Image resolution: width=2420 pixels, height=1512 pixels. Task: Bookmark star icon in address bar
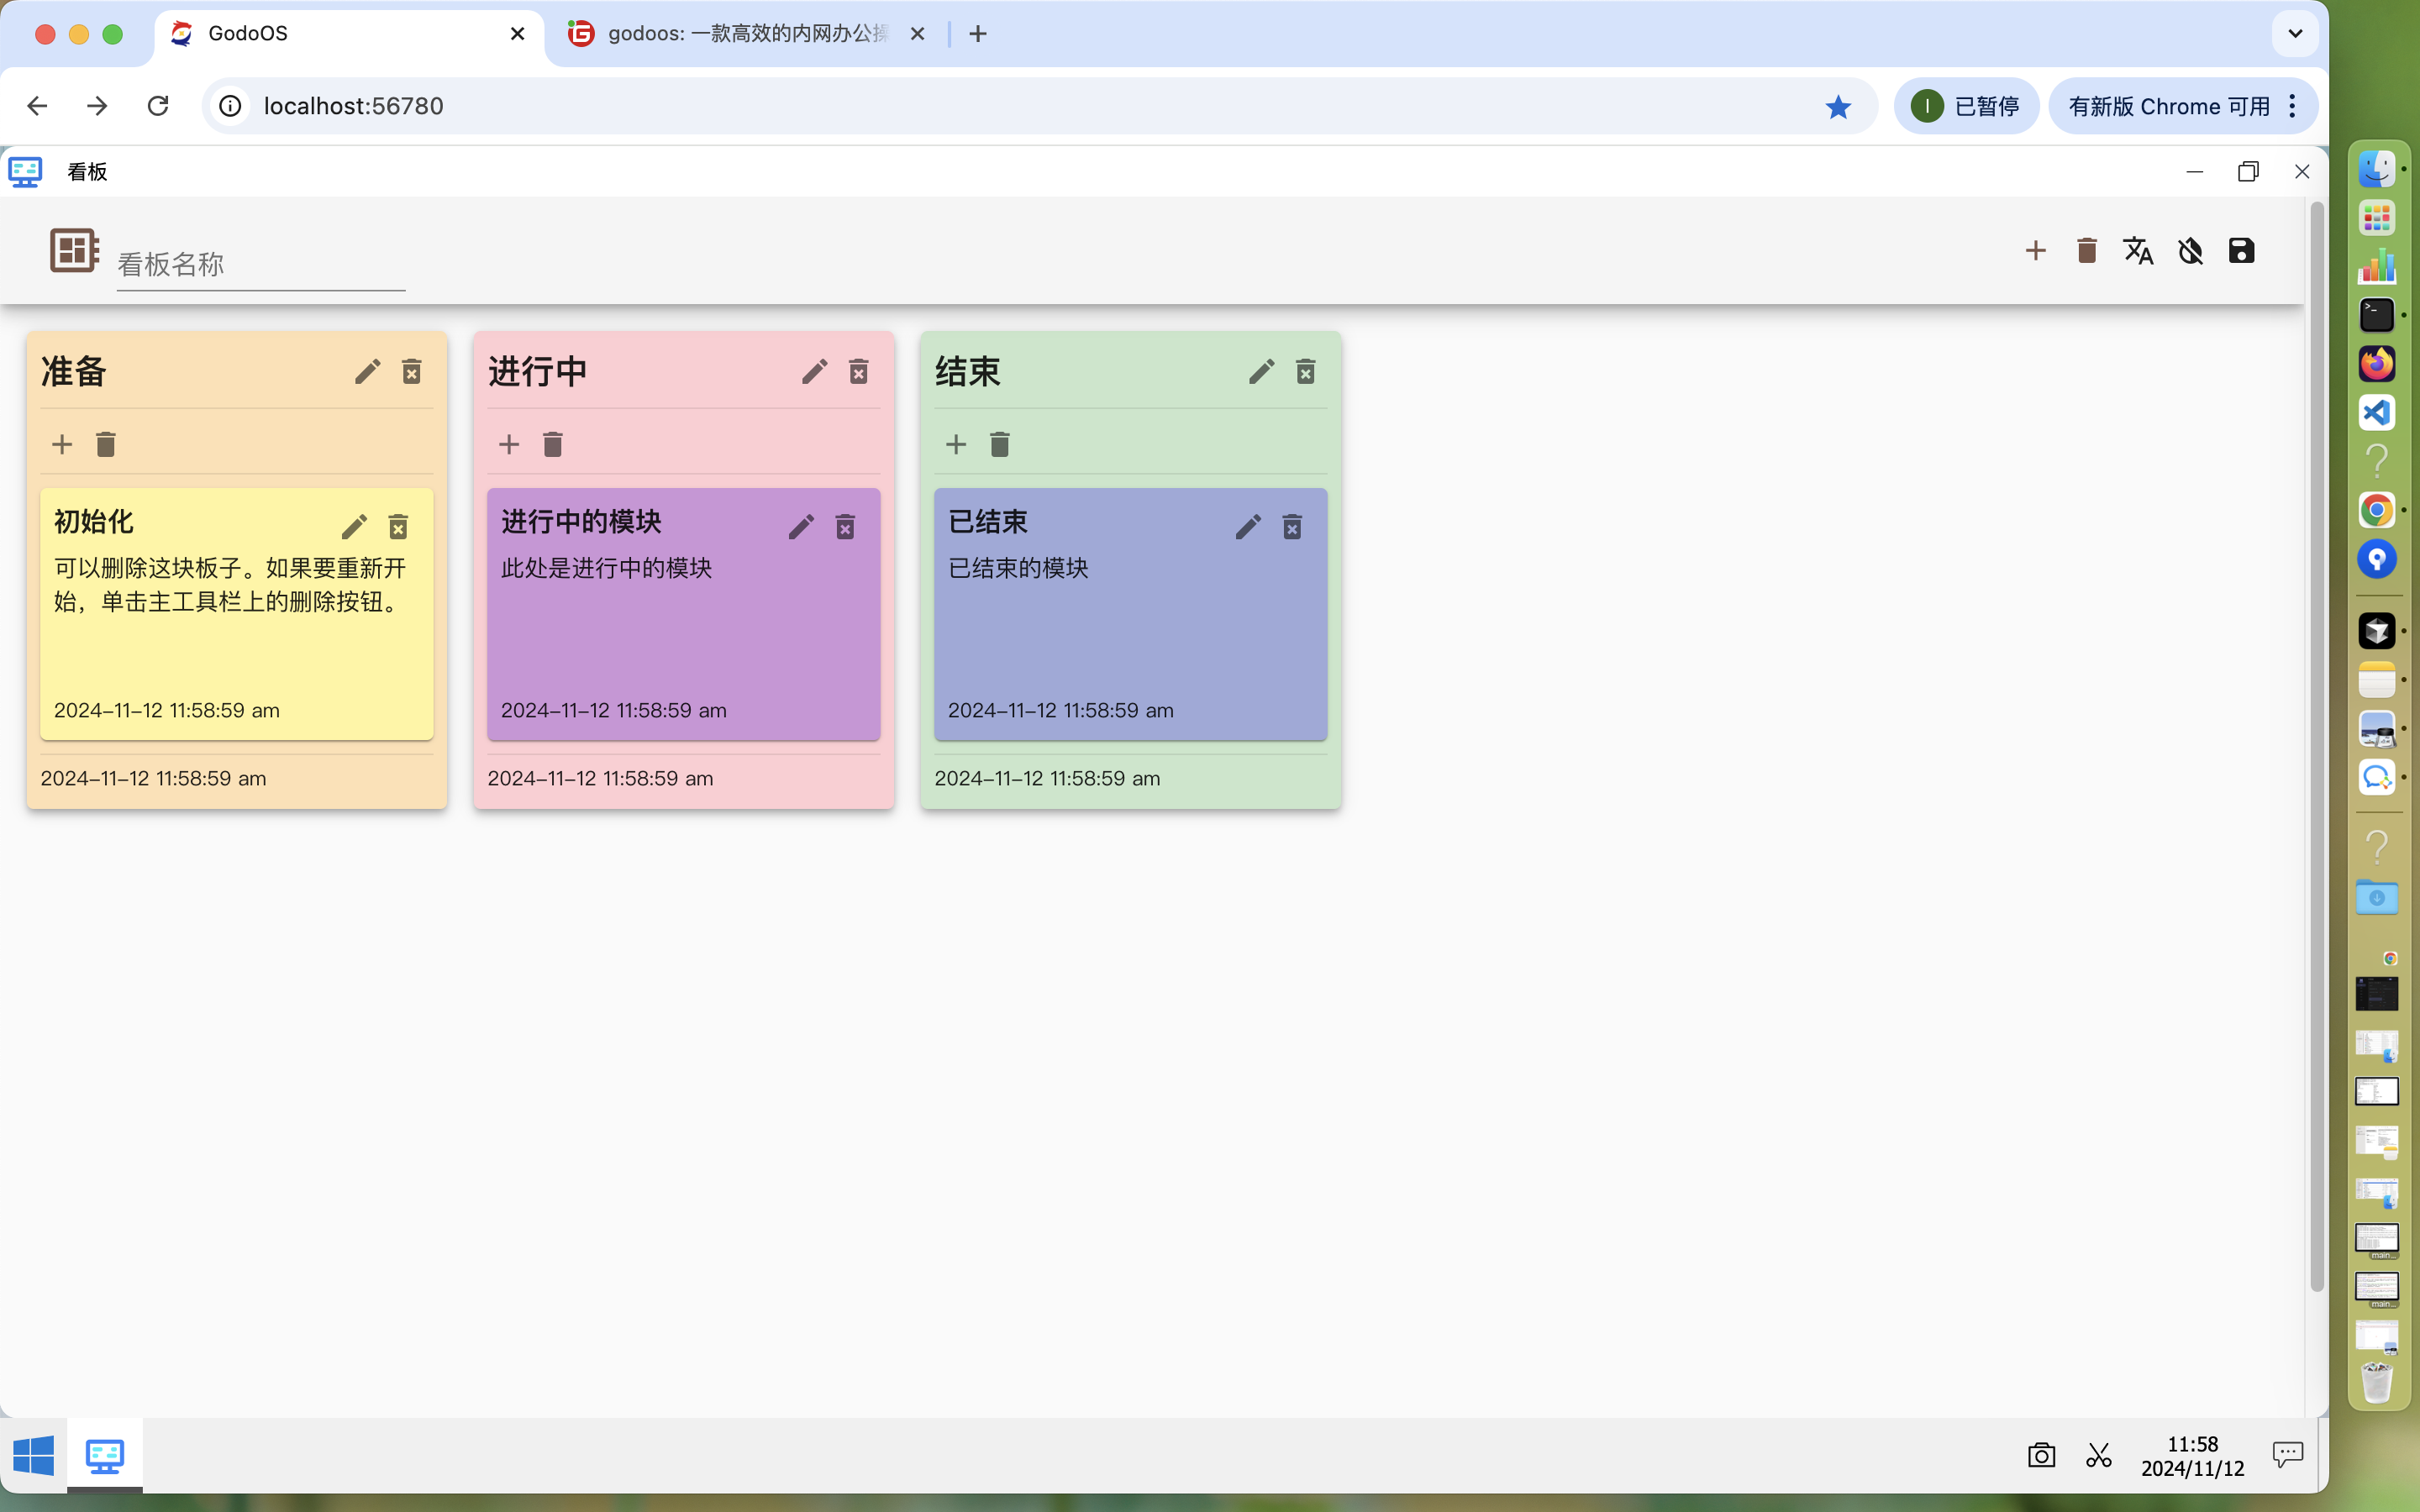click(x=1838, y=106)
